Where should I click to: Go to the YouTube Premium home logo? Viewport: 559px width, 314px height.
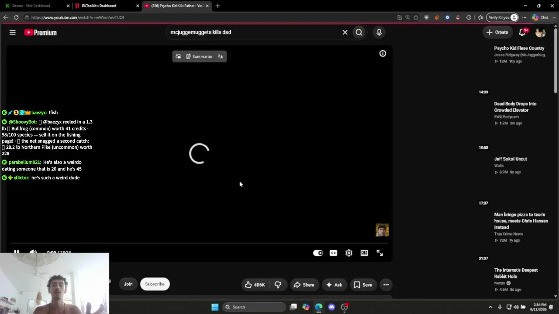[x=40, y=32]
